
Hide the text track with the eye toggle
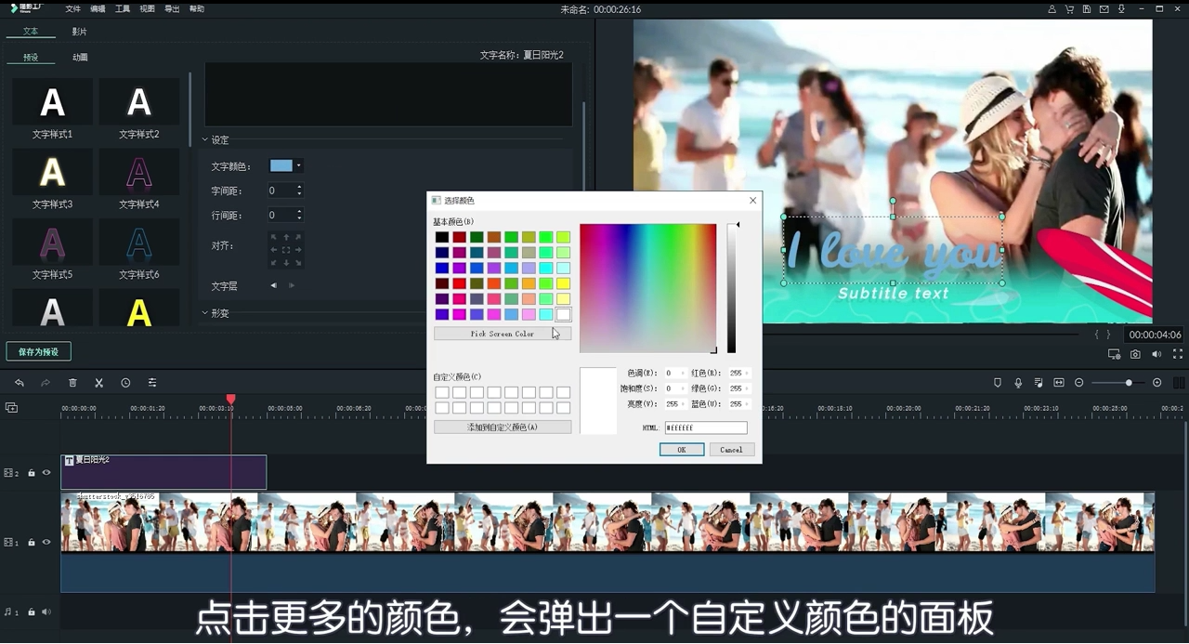(x=46, y=472)
